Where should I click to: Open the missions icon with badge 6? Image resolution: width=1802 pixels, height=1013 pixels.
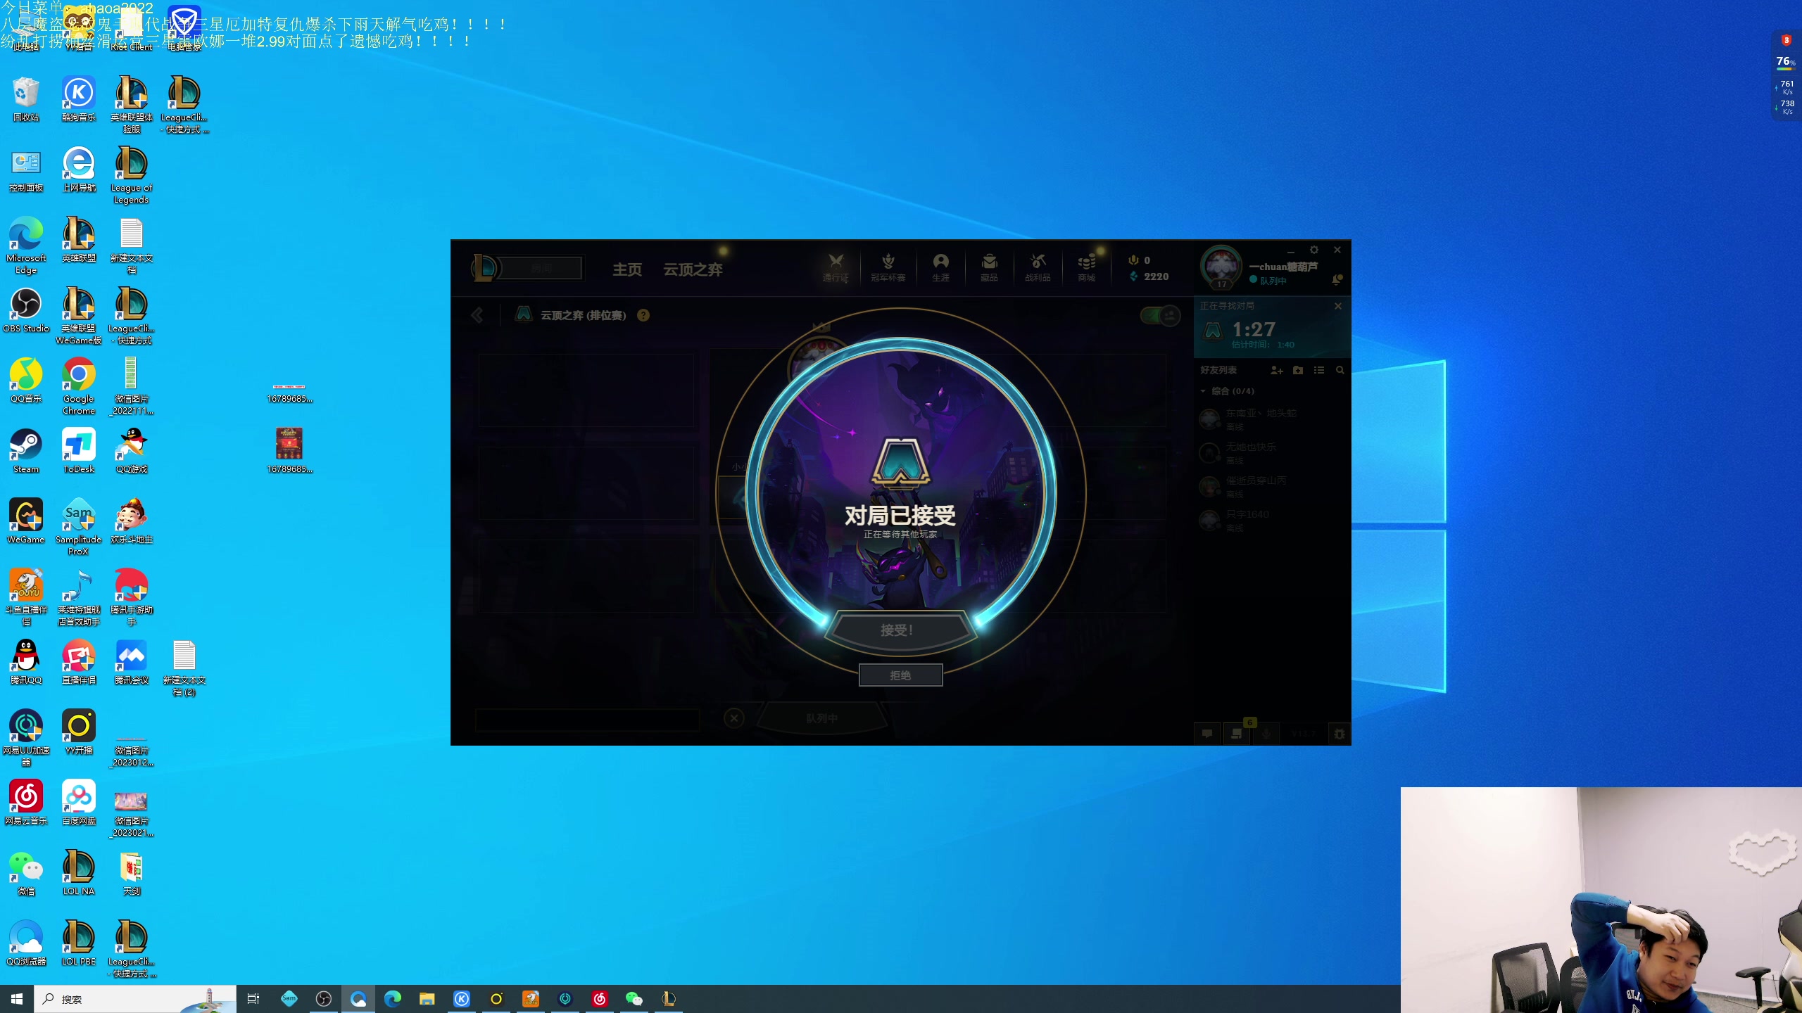pyautogui.click(x=1237, y=734)
